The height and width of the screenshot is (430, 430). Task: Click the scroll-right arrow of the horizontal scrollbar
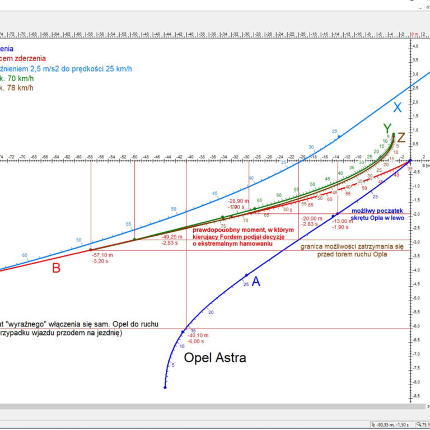point(428,406)
